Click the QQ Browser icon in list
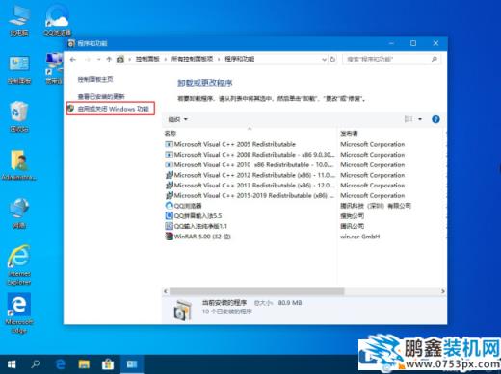The height and width of the screenshot is (374, 501). tap(169, 206)
